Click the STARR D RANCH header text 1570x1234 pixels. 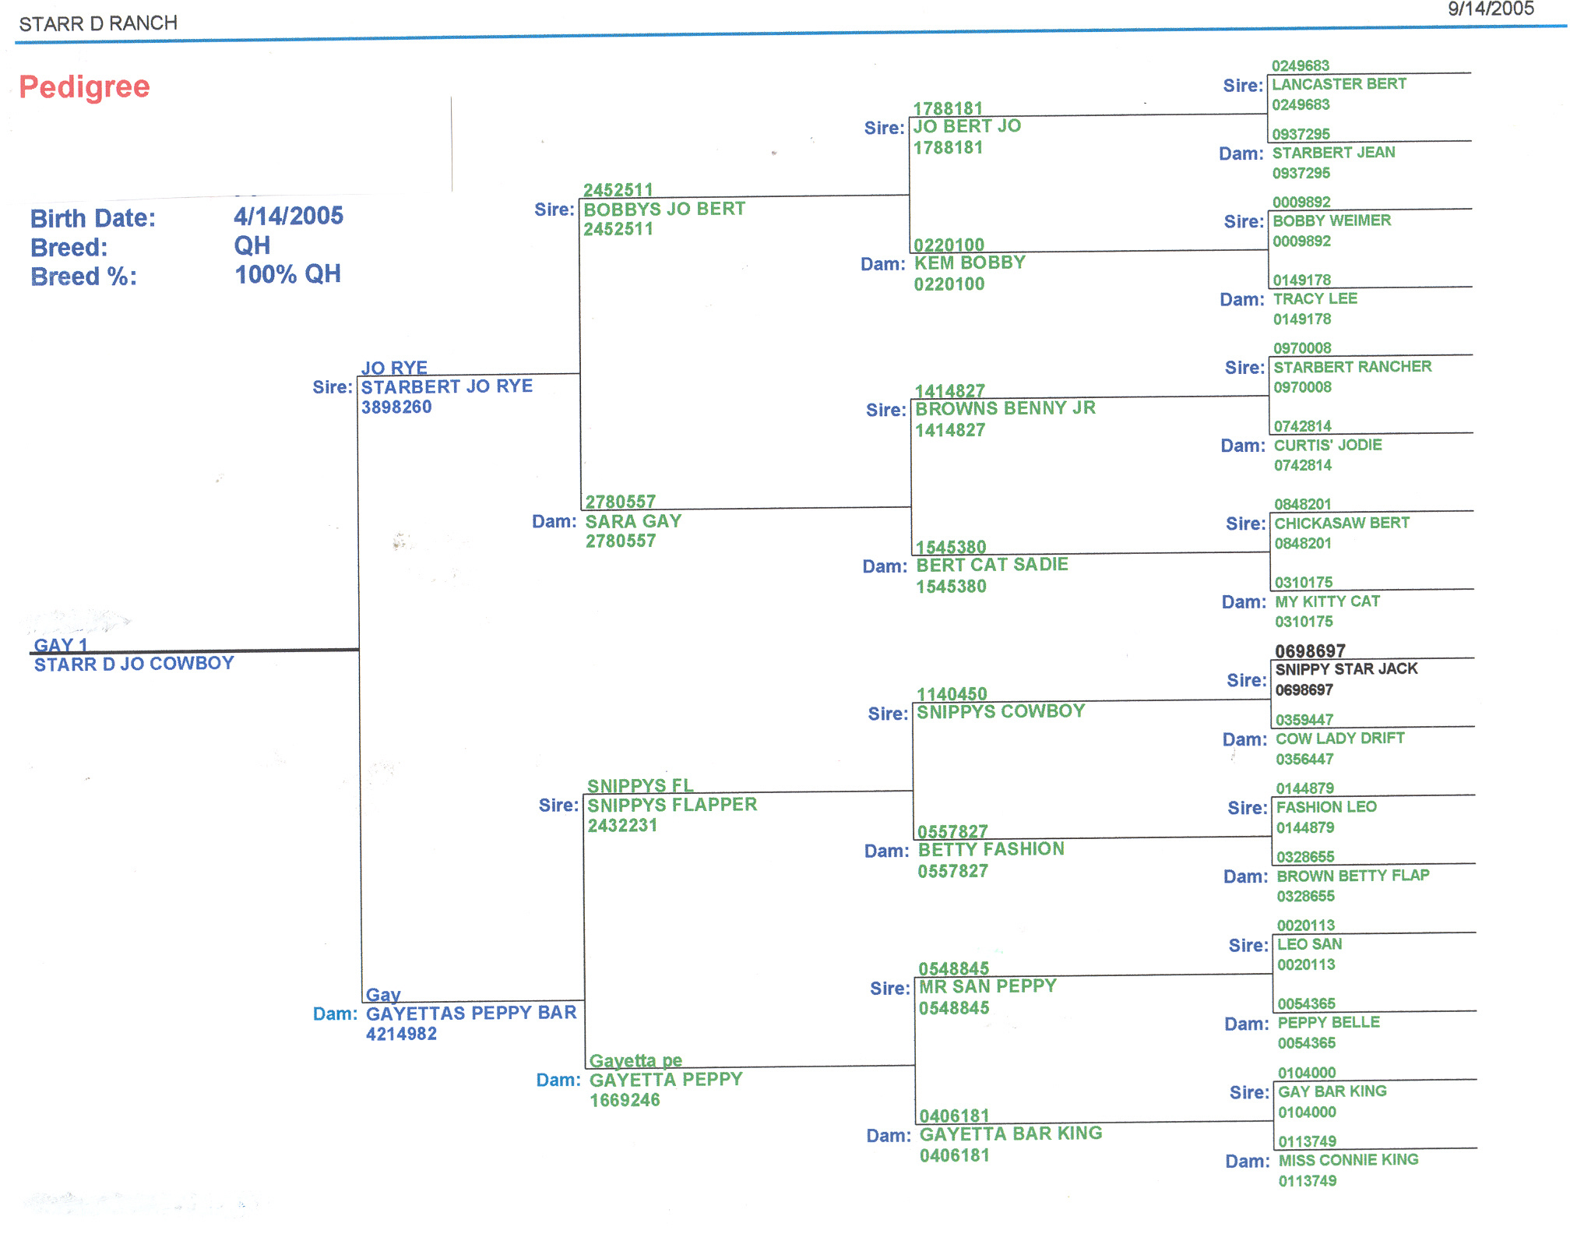(98, 23)
